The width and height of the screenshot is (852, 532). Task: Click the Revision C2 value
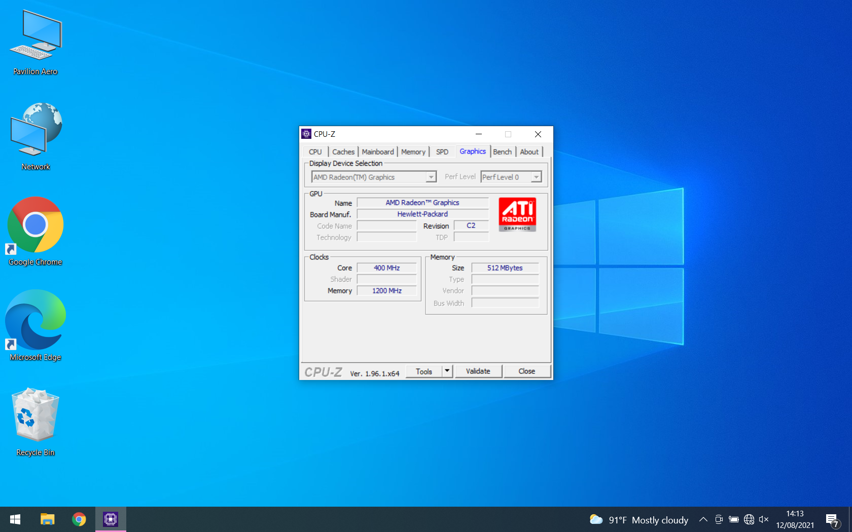pyautogui.click(x=471, y=225)
